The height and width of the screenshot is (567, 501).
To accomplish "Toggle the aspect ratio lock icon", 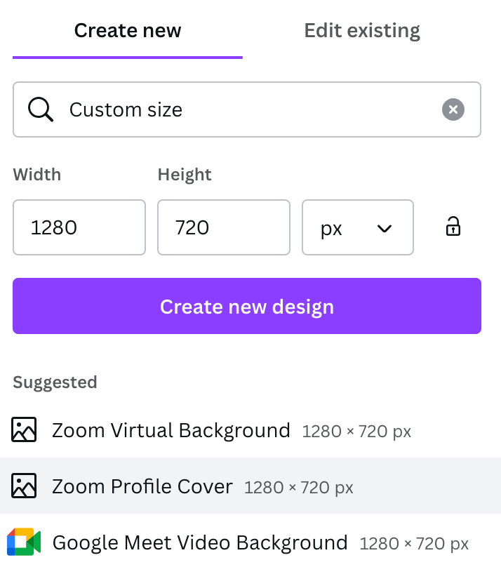I will (453, 227).
